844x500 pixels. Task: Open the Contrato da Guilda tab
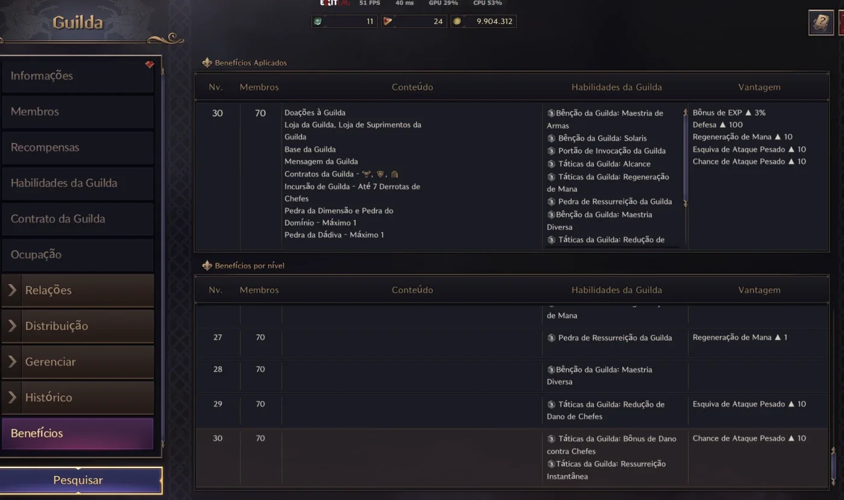(78, 219)
